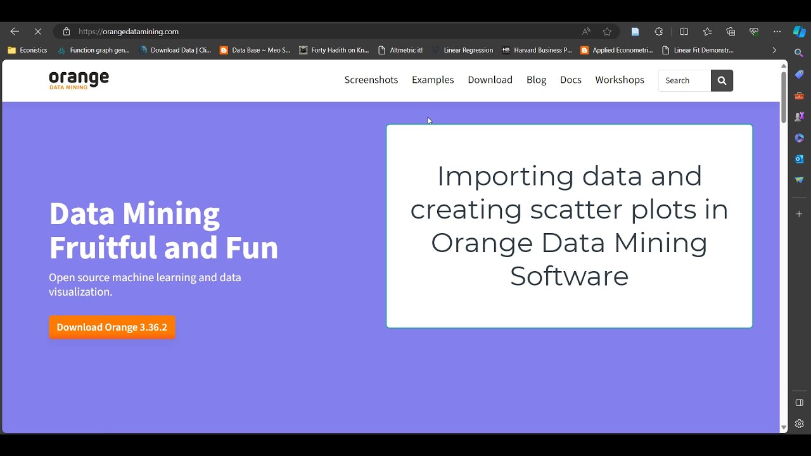811x456 pixels.
Task: Open the Workshops page
Action: tap(620, 80)
